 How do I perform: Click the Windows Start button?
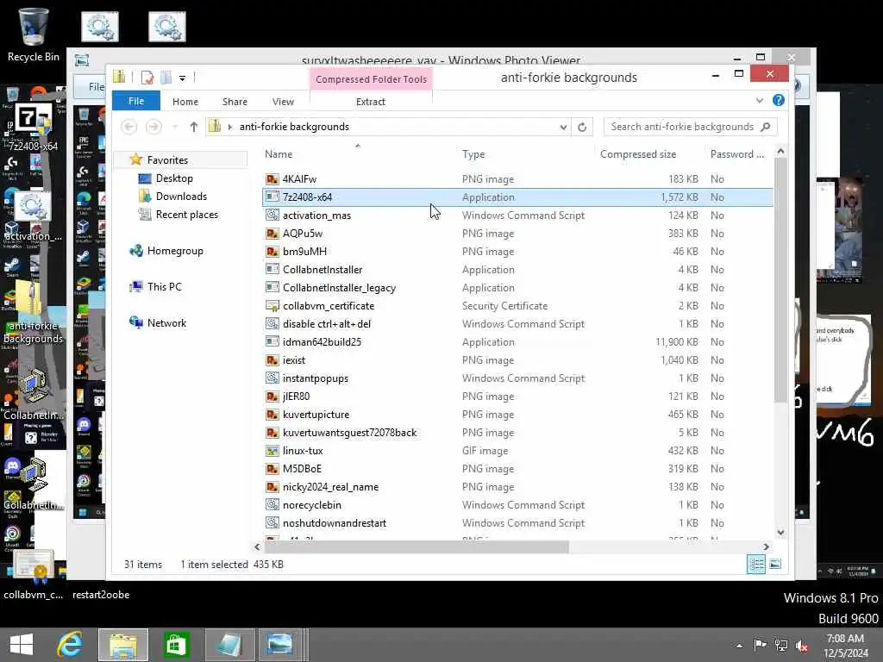pos(22,645)
